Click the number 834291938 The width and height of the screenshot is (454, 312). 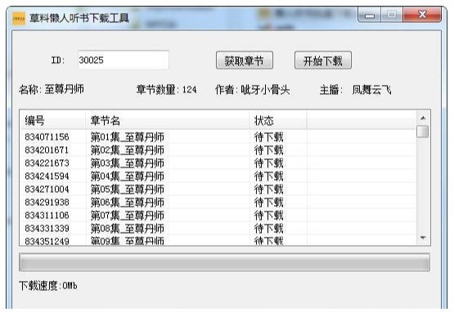47,202
